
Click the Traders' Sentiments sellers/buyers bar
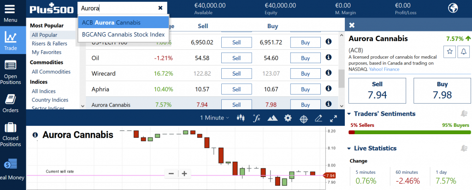(409, 132)
